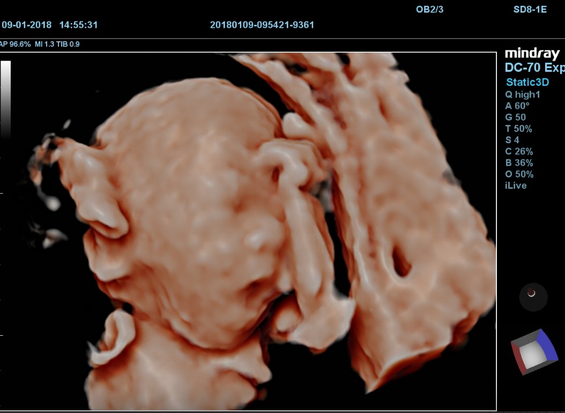Click the SD8-1E probe label
The height and width of the screenshot is (413, 565).
click(530, 9)
